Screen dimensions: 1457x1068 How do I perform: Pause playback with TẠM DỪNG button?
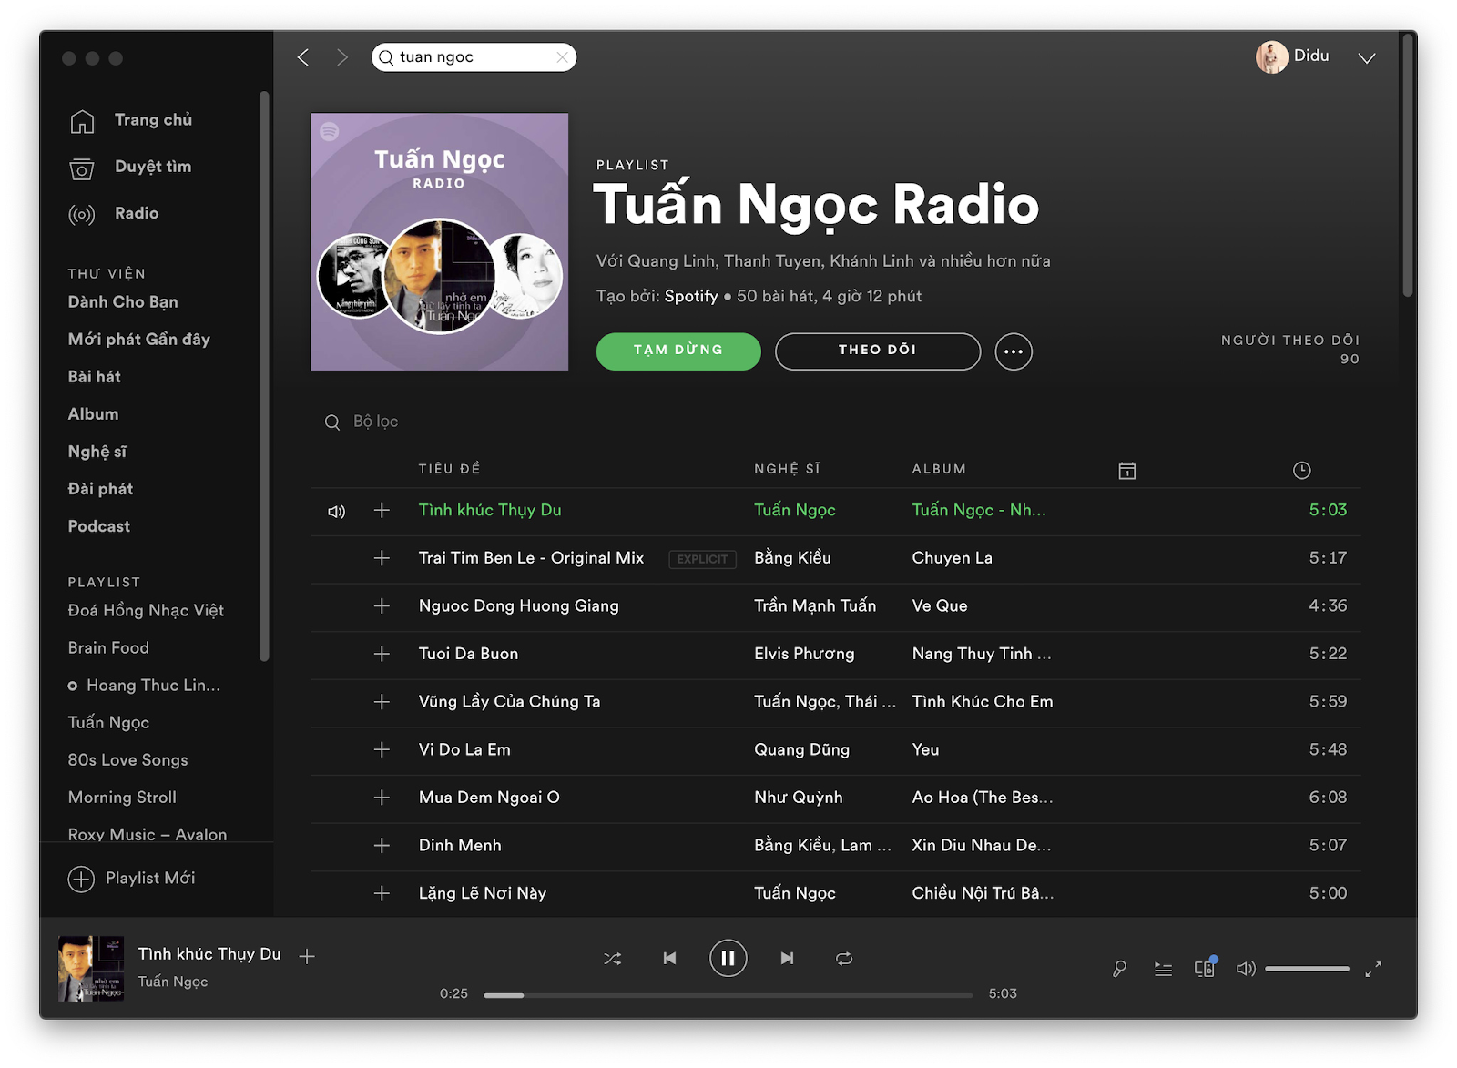click(x=678, y=351)
